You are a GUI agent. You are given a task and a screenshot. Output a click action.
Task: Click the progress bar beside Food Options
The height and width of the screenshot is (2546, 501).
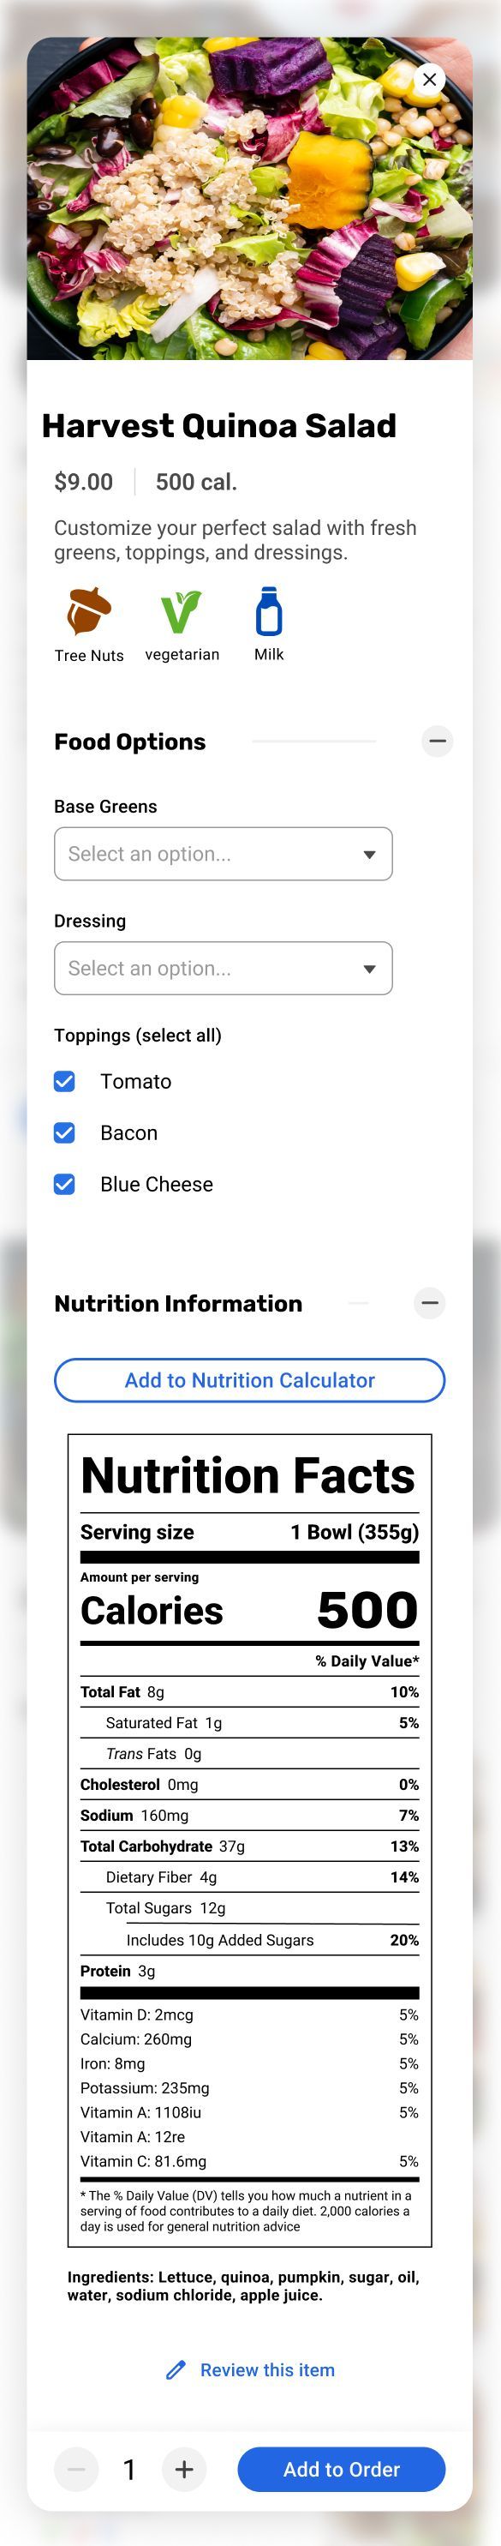point(316,741)
